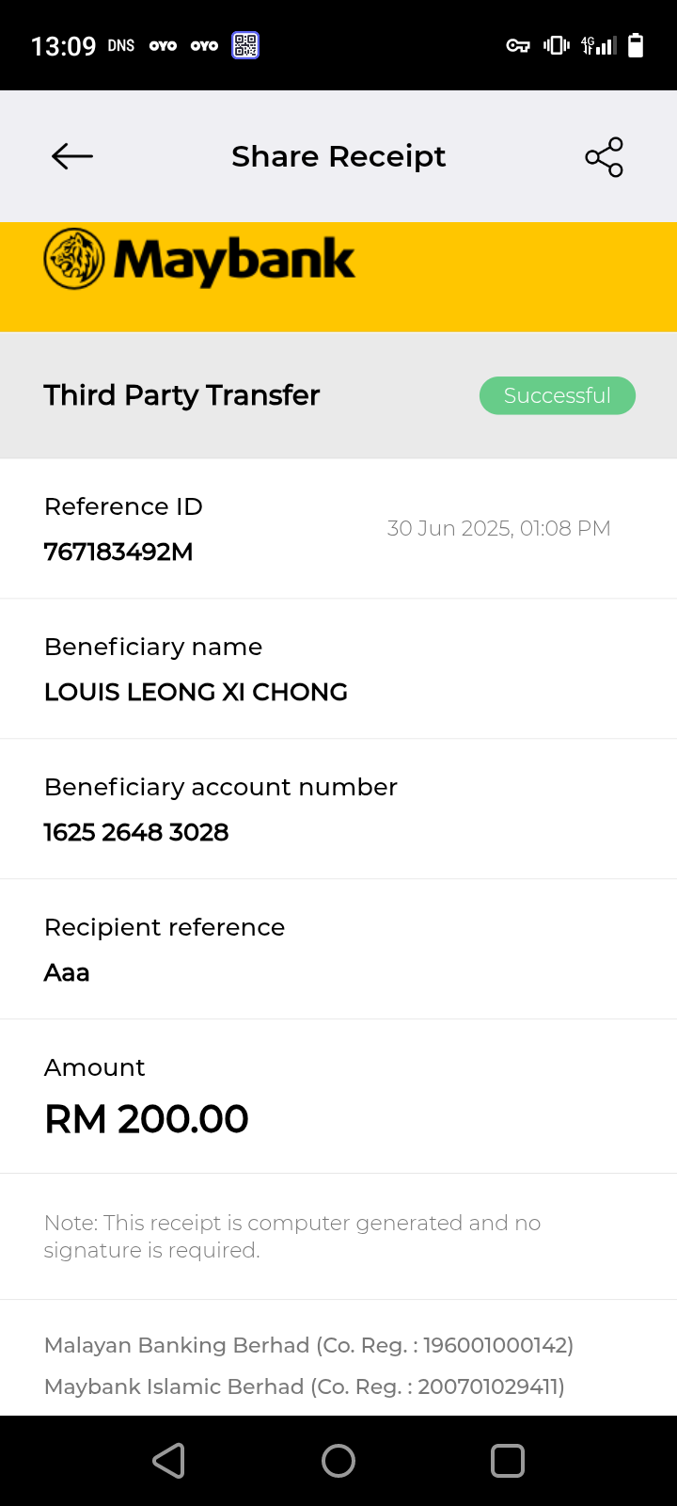Tap the QR code status bar icon
This screenshot has height=1506, width=677.
click(245, 45)
